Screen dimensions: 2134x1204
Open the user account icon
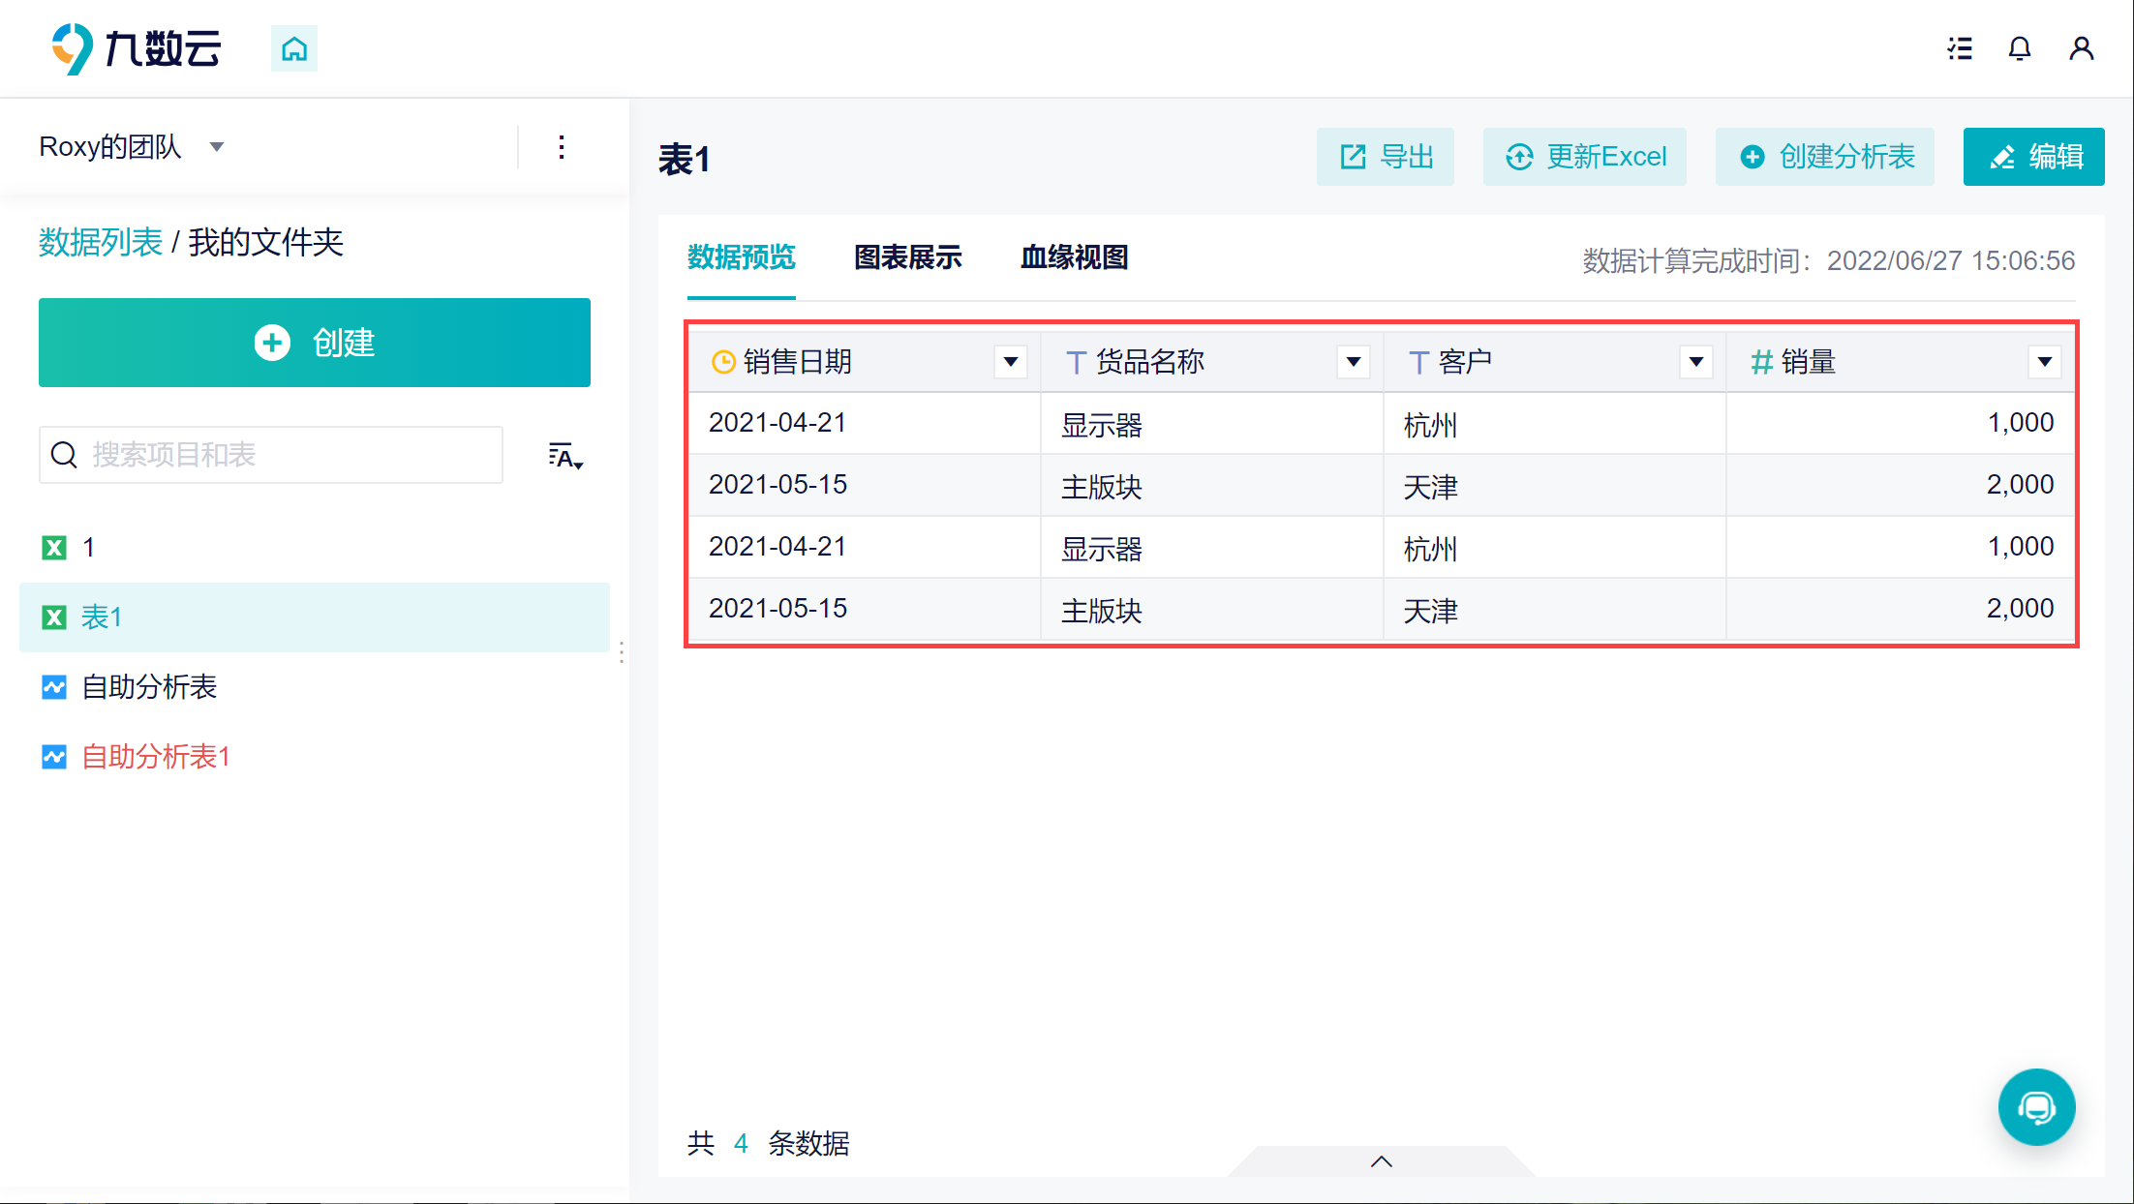point(2082,48)
